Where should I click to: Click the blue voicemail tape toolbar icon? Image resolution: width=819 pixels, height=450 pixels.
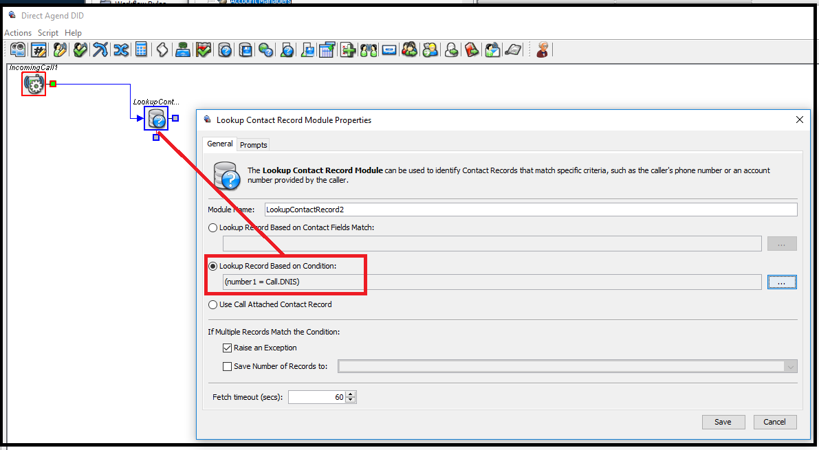(x=389, y=50)
